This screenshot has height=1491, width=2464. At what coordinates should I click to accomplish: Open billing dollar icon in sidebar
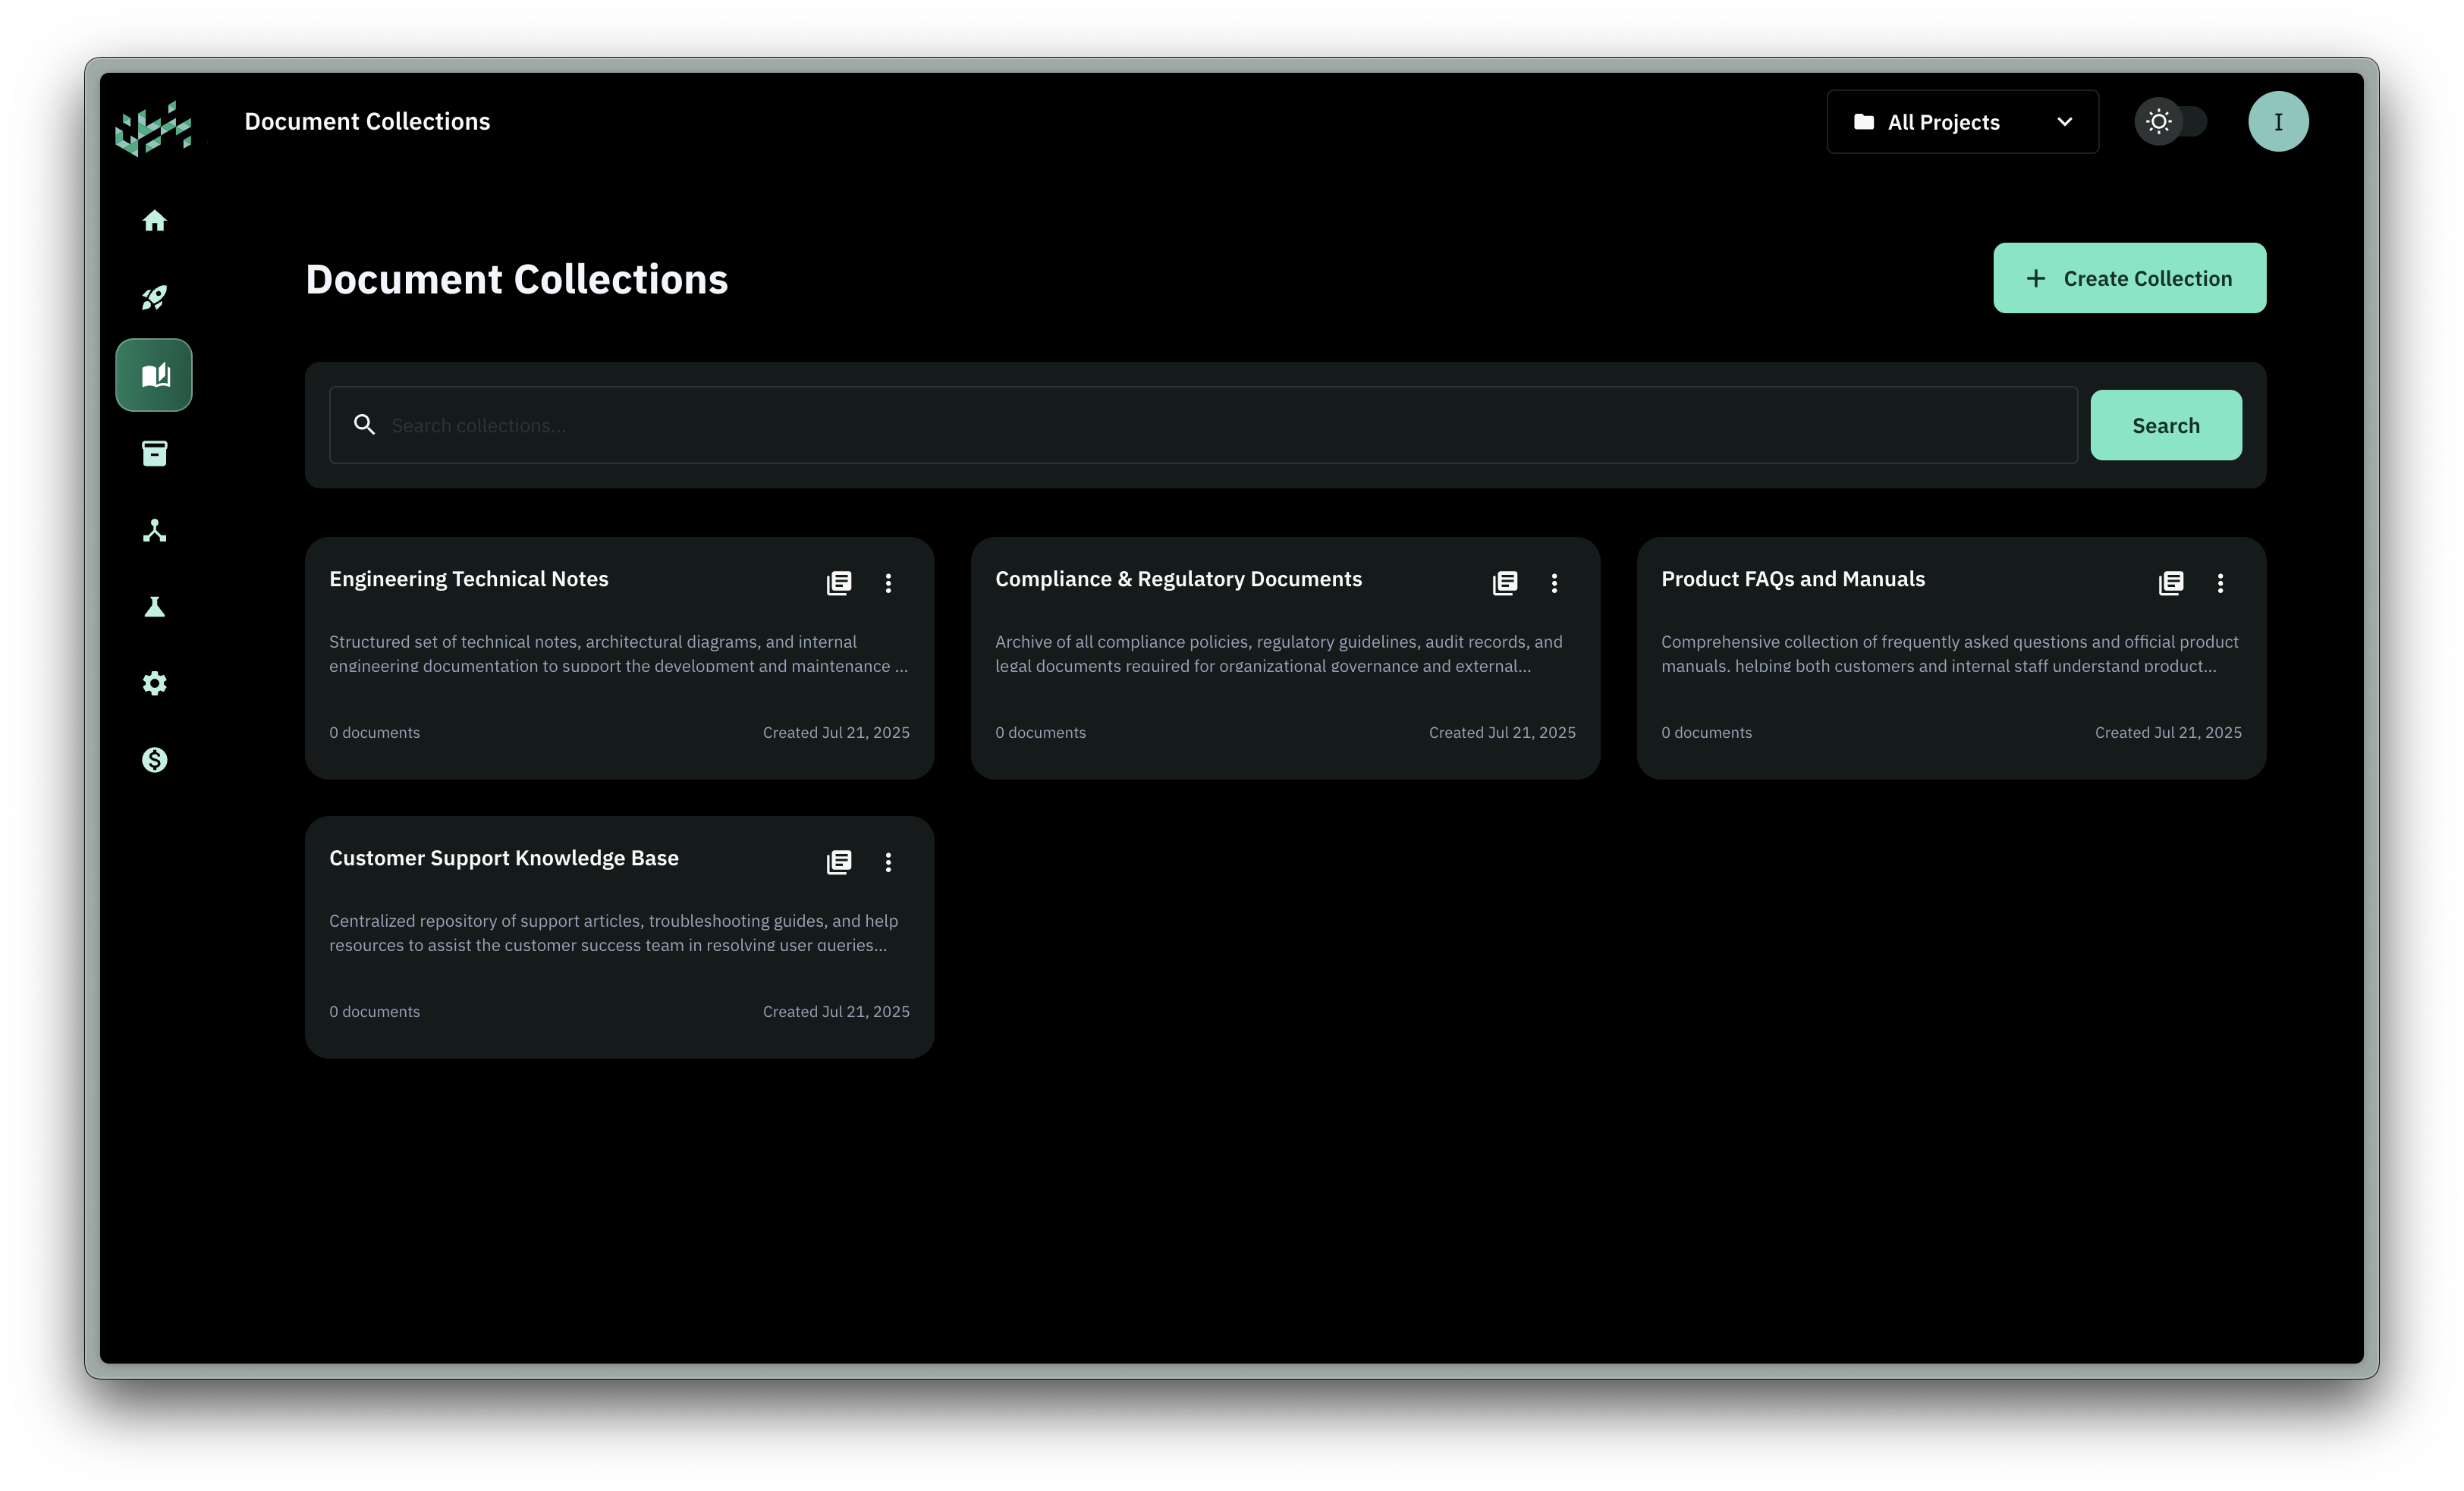(154, 760)
